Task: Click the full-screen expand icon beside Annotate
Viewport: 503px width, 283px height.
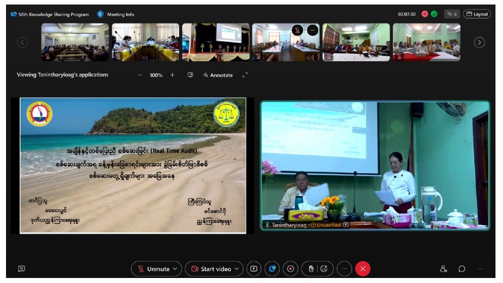Action: (x=245, y=75)
